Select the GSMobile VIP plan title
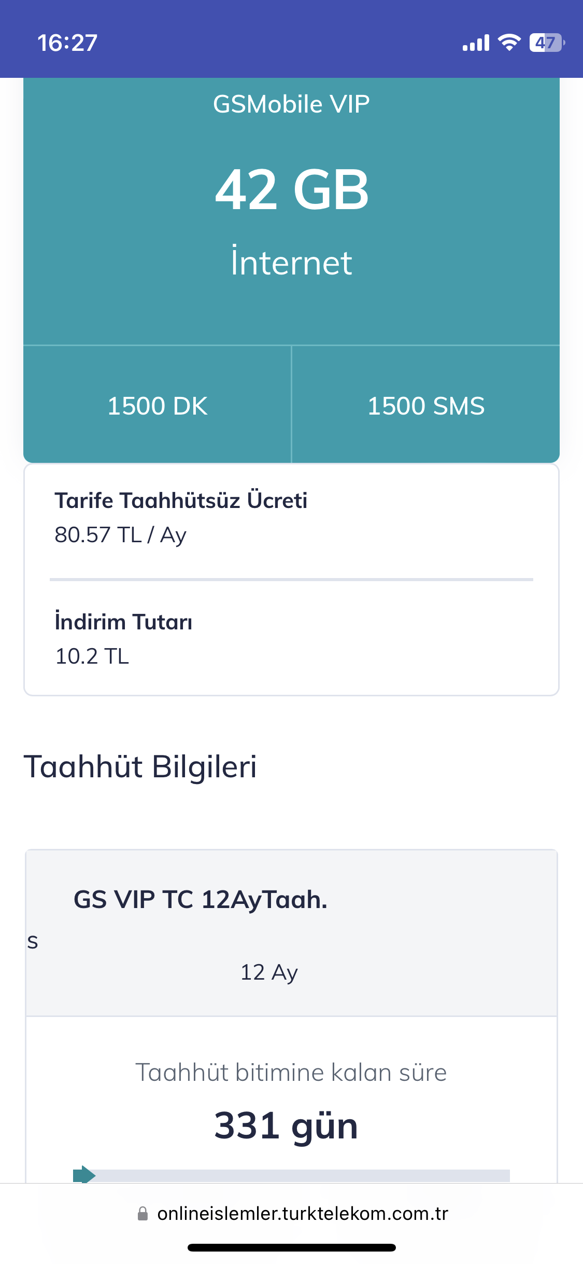583x1264 pixels. (291, 104)
